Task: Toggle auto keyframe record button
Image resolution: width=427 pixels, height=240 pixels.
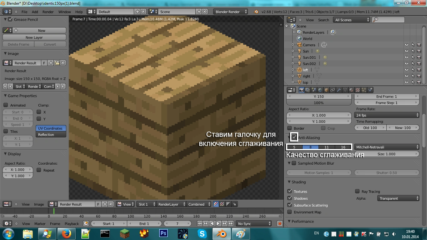Action: (280, 223)
